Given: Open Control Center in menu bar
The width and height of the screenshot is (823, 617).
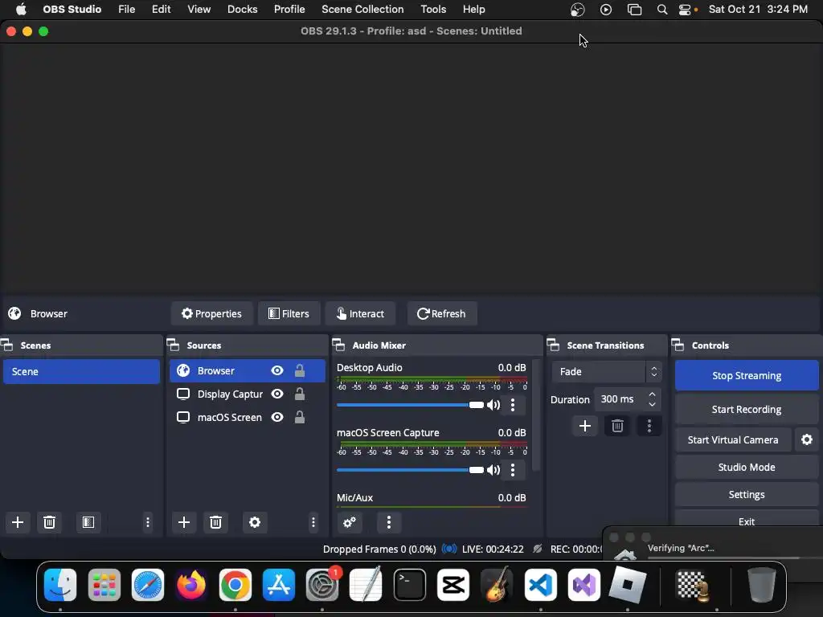Looking at the screenshot, I should 685,10.
